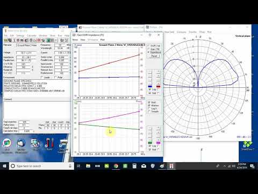Select the Gain/FB radio button

point(148,49)
